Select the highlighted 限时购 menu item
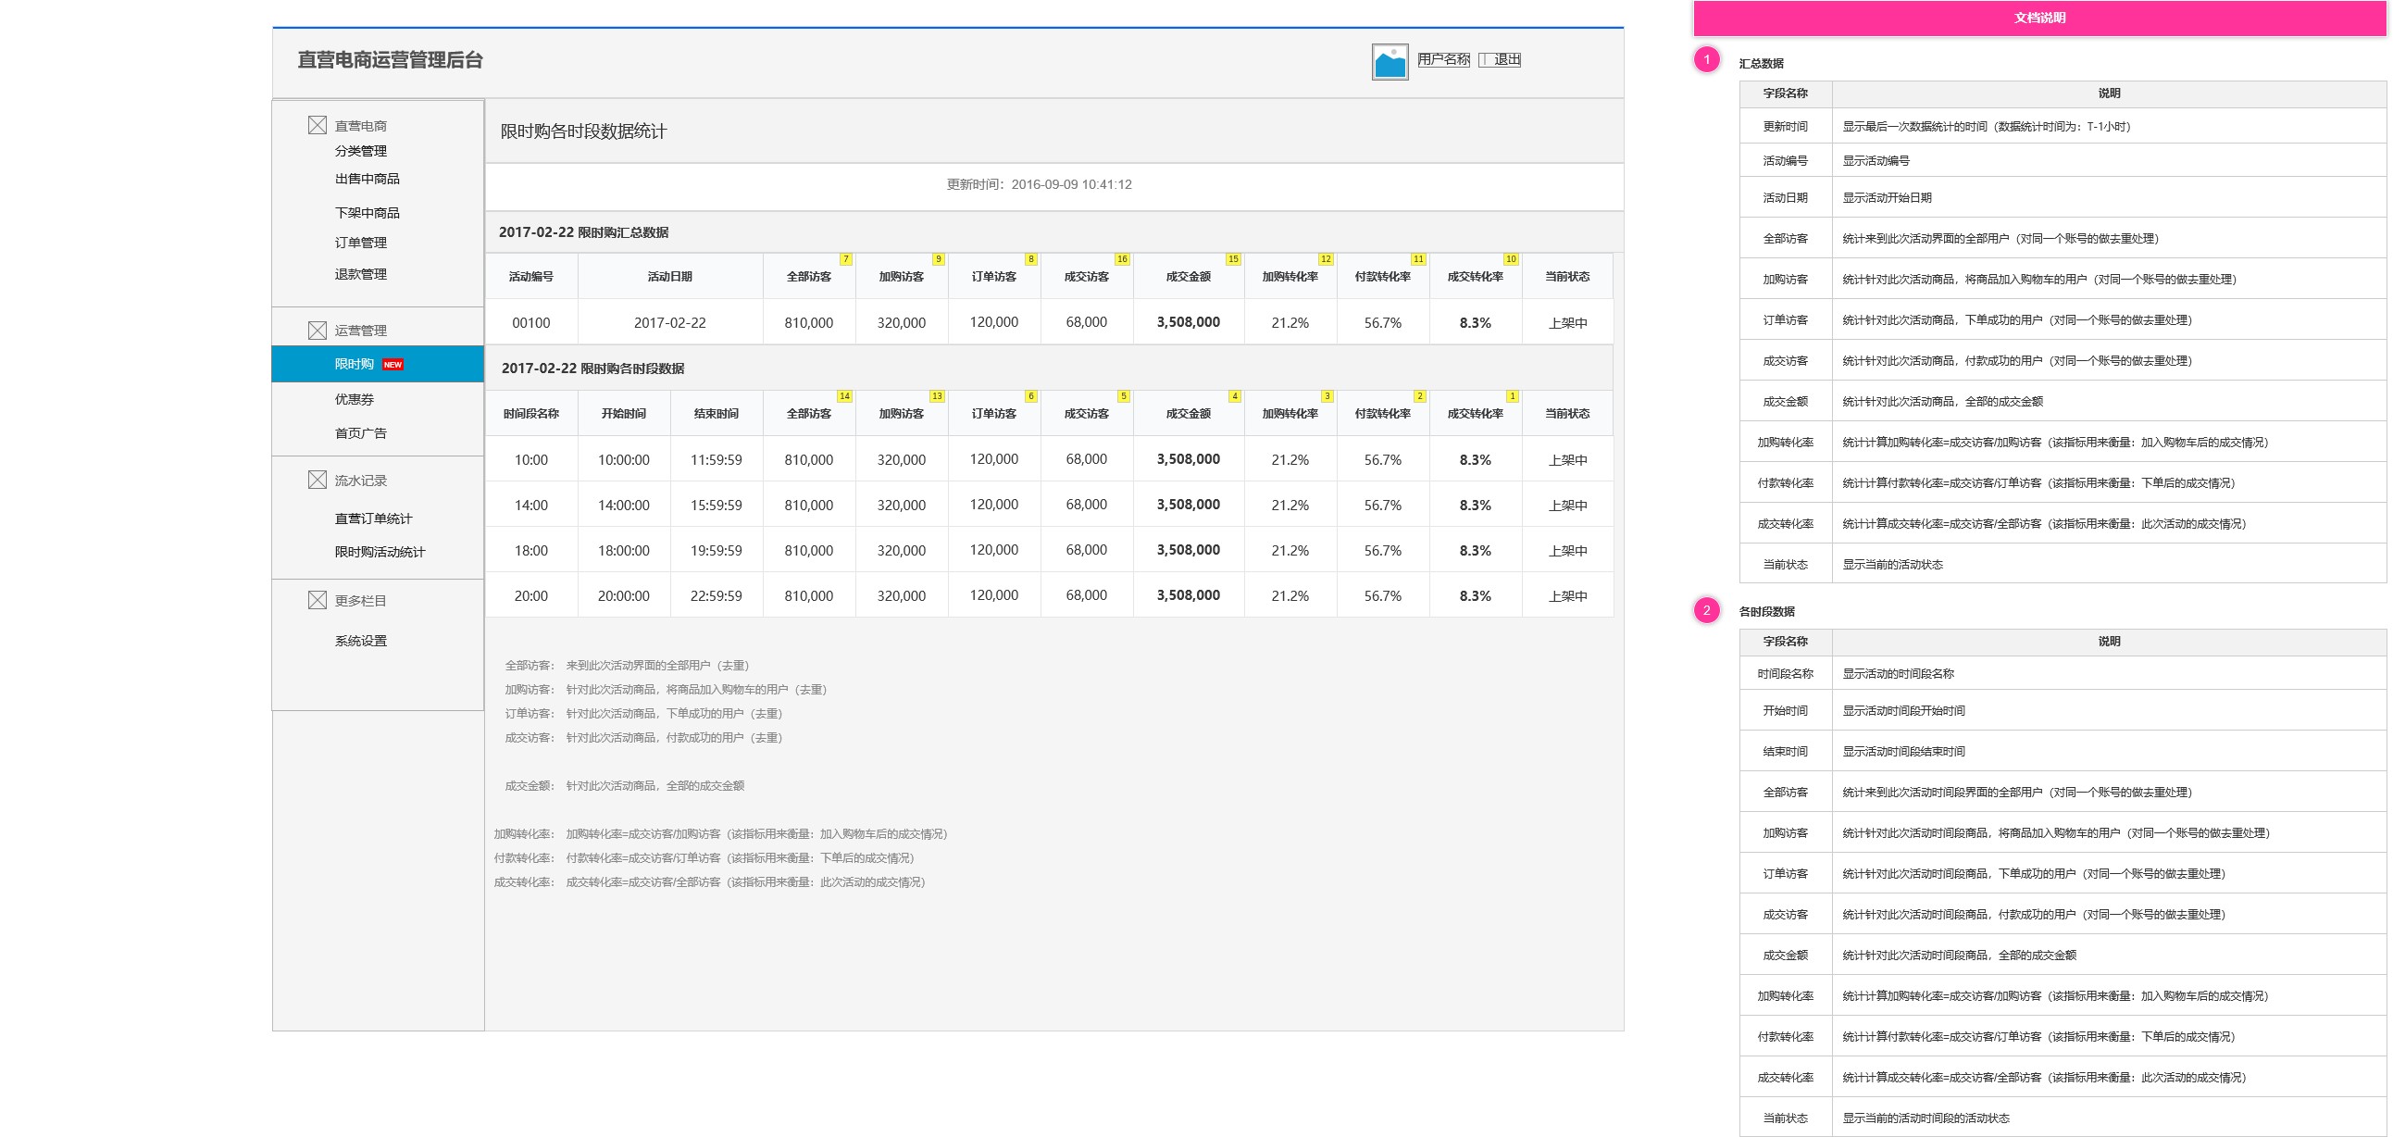The height and width of the screenshot is (1137, 2393). coord(378,364)
